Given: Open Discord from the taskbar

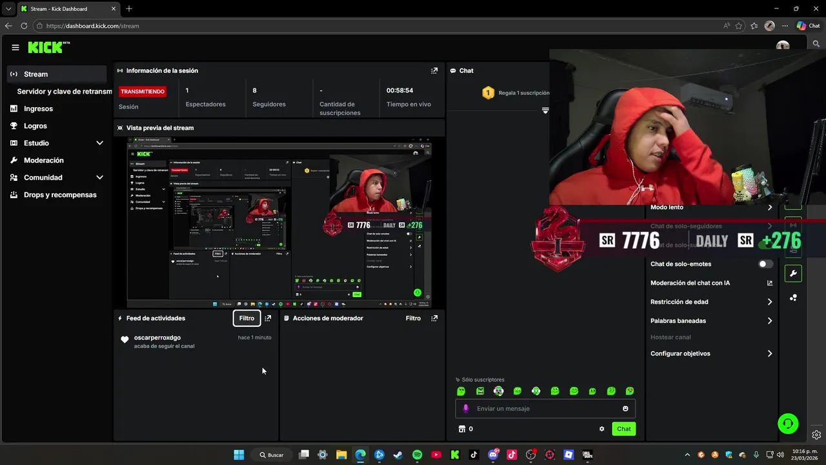Looking at the screenshot, I should pyautogui.click(x=493, y=455).
